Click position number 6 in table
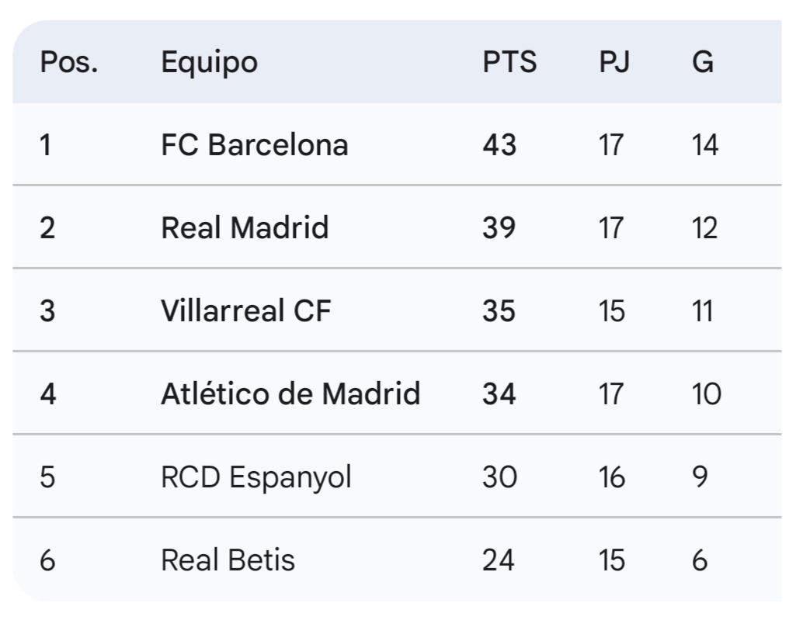The height and width of the screenshot is (624, 803). 47,560
